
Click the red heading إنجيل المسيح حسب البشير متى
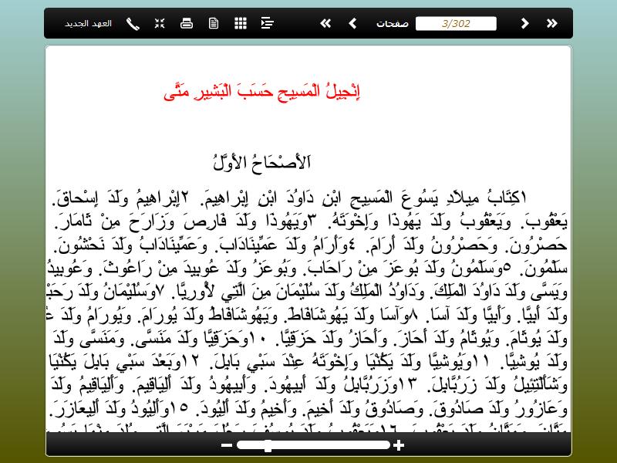click(x=263, y=92)
